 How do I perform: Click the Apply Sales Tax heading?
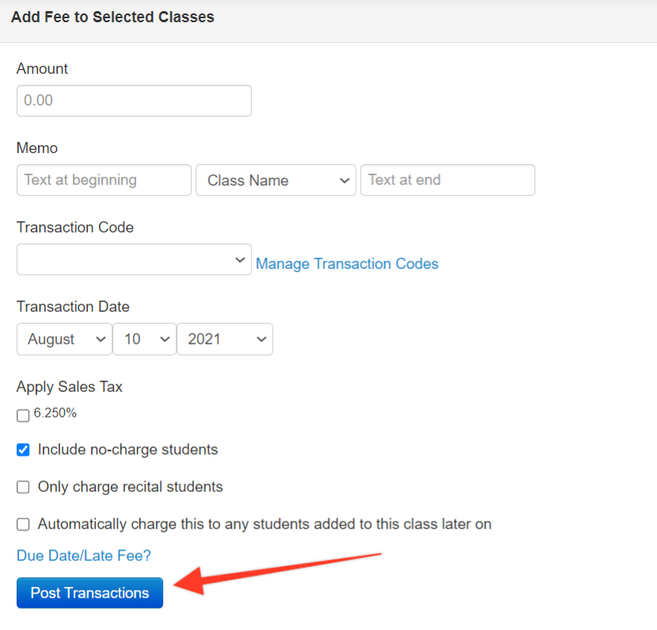[x=70, y=386]
